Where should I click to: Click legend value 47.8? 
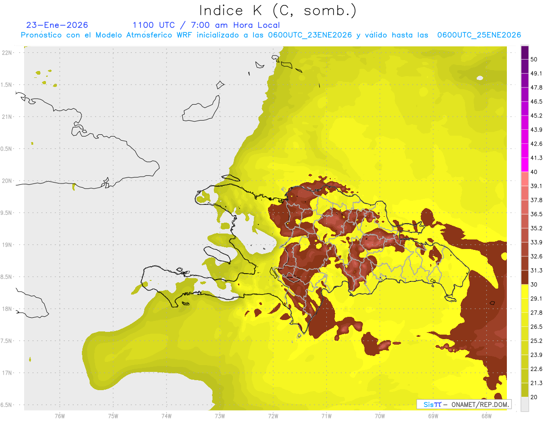[536, 87]
